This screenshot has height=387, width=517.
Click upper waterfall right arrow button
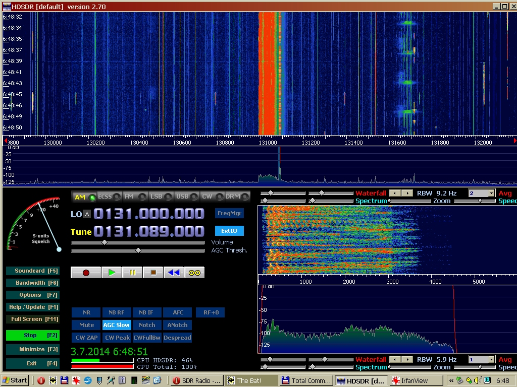pyautogui.click(x=407, y=193)
